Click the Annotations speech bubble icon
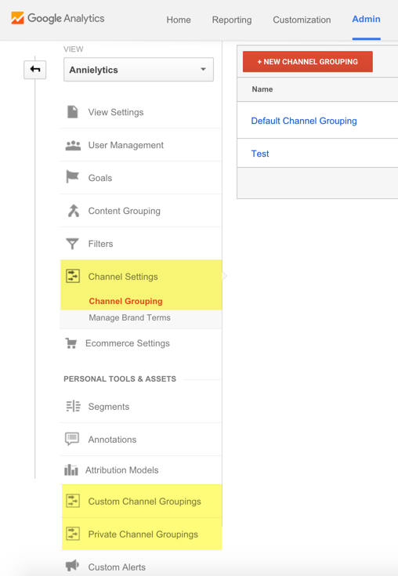 72,439
